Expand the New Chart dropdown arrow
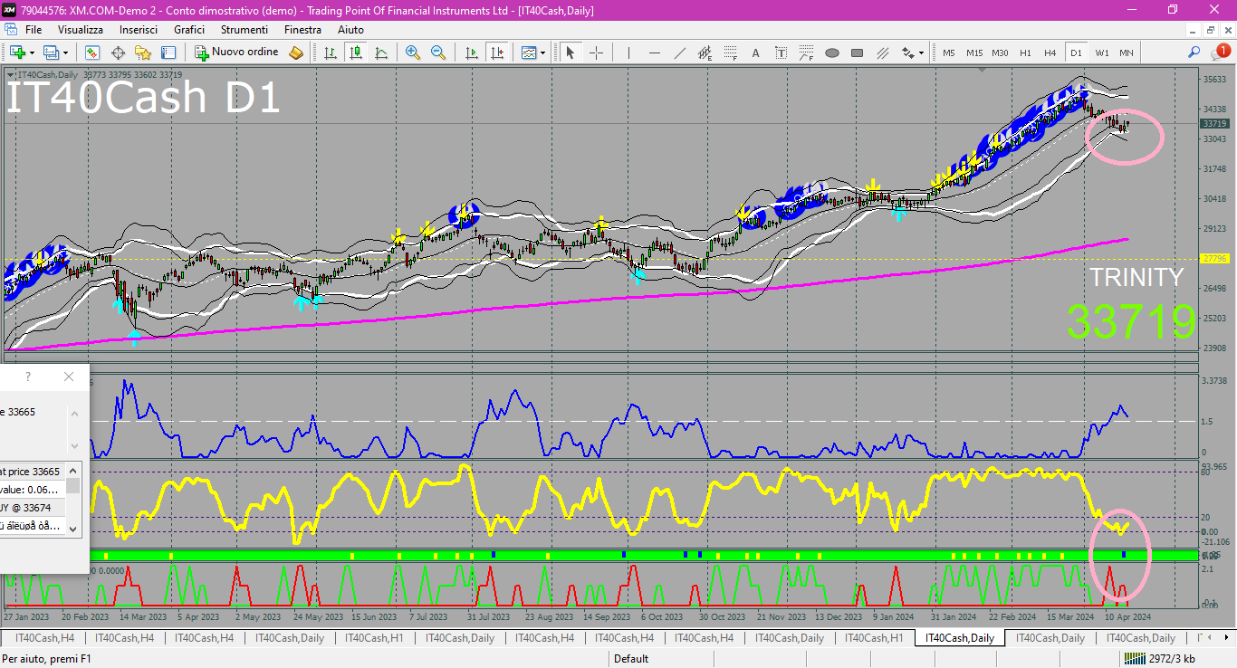The height and width of the screenshot is (668, 1237). tap(32, 52)
